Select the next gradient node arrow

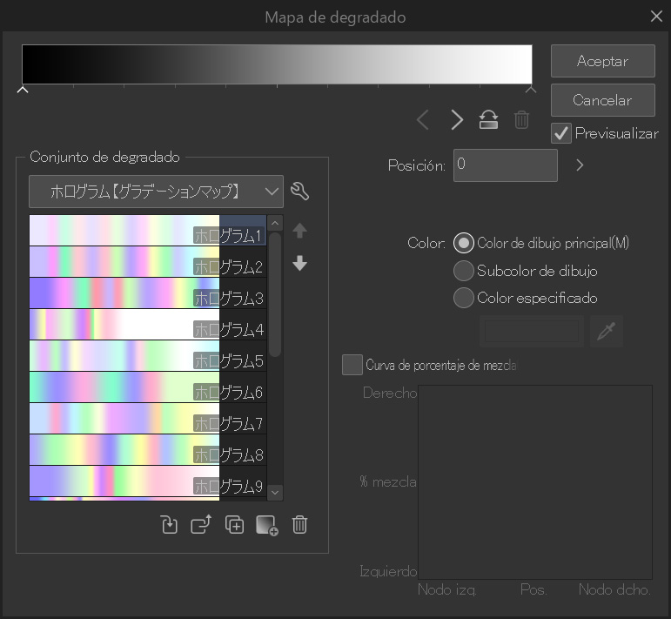click(x=457, y=120)
